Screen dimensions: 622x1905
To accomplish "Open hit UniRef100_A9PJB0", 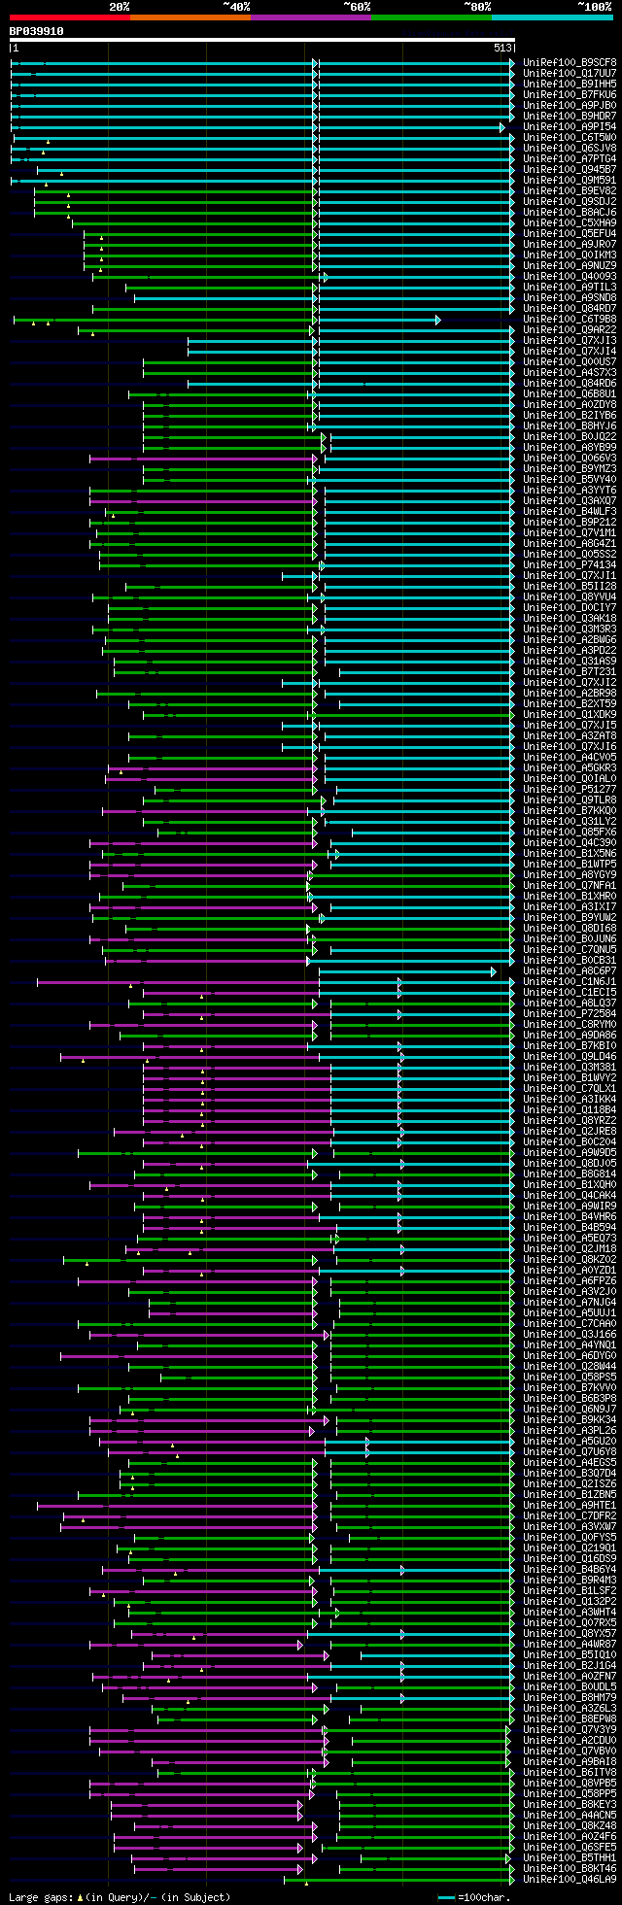I will 570,105.
